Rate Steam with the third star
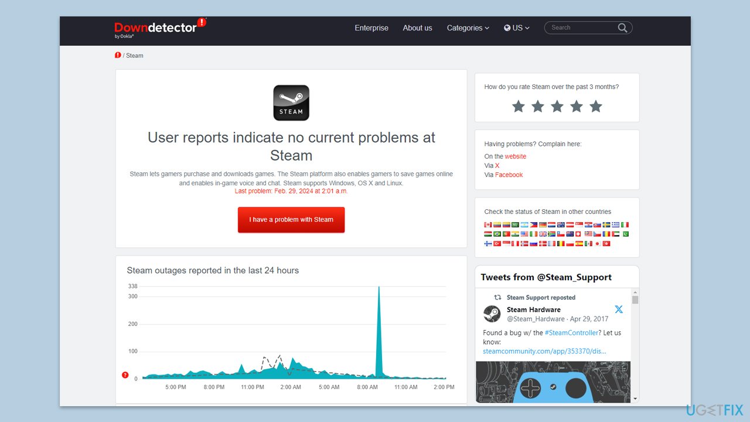The width and height of the screenshot is (750, 422). click(x=557, y=106)
